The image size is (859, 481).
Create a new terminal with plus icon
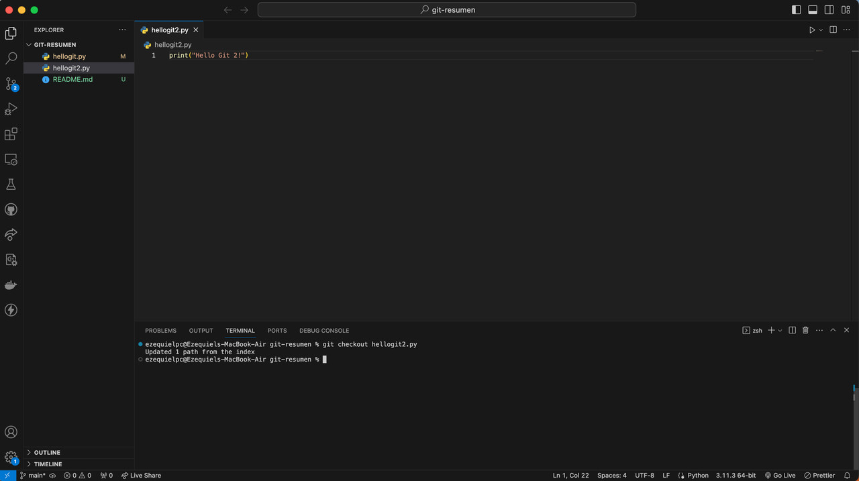tap(771, 331)
